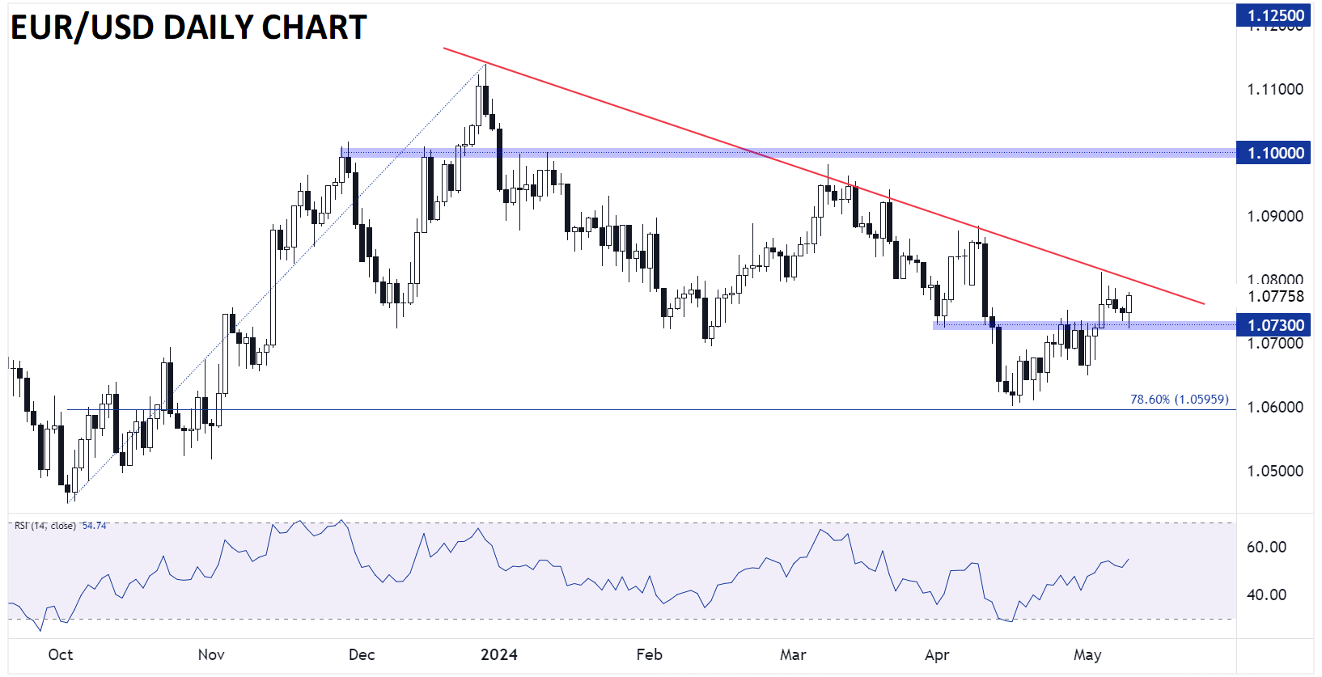Click the 78.60% (1.05959) Fibonacci label
This screenshot has width=1322, height=677.
pos(1179,400)
